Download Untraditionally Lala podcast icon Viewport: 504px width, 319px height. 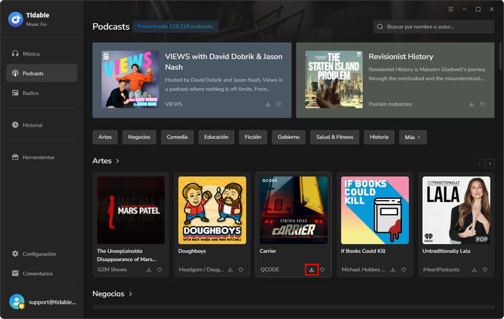[x=474, y=270]
